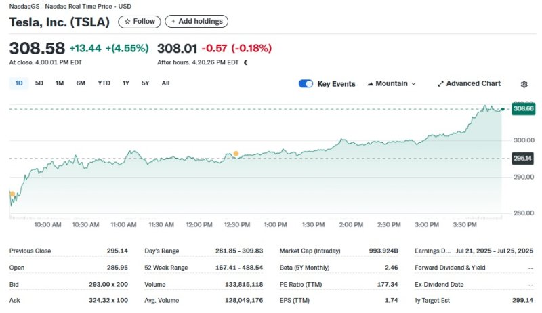Click Beta (5Y Monthly) value 2.46
Viewport: 542px width, 313px height.
pyautogui.click(x=392, y=268)
